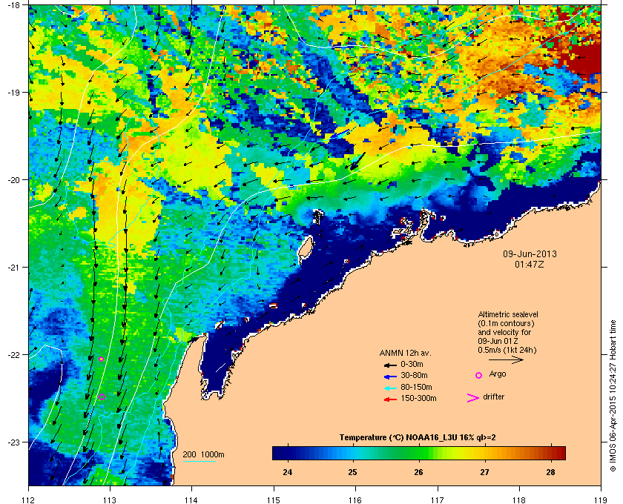The height and width of the screenshot is (504, 623).
Task: Click the 'Altimetric sealevel' label
Action: [x=508, y=314]
